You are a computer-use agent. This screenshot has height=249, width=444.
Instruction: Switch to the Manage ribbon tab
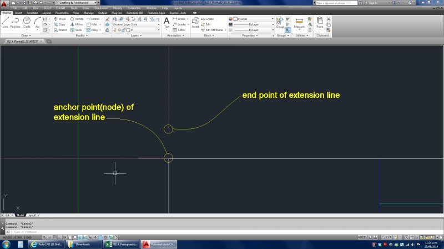point(88,13)
